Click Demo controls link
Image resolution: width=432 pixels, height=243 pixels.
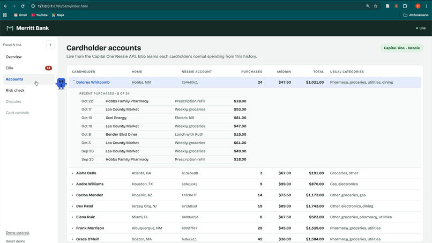(x=17, y=232)
